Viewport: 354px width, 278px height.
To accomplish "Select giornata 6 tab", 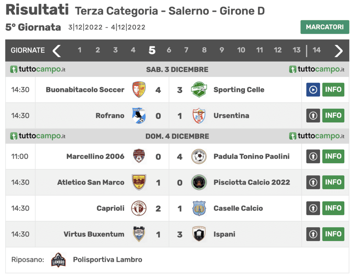I will pyautogui.click(x=169, y=50).
